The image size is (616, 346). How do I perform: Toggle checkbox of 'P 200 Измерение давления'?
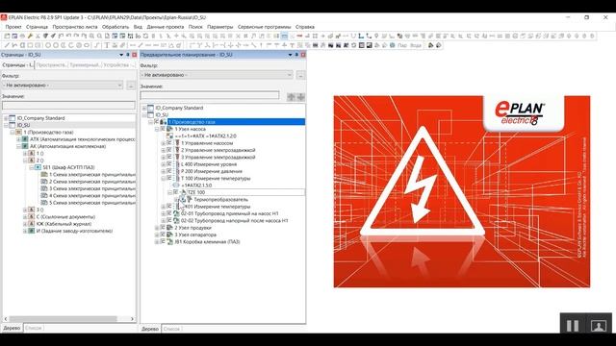169,171
